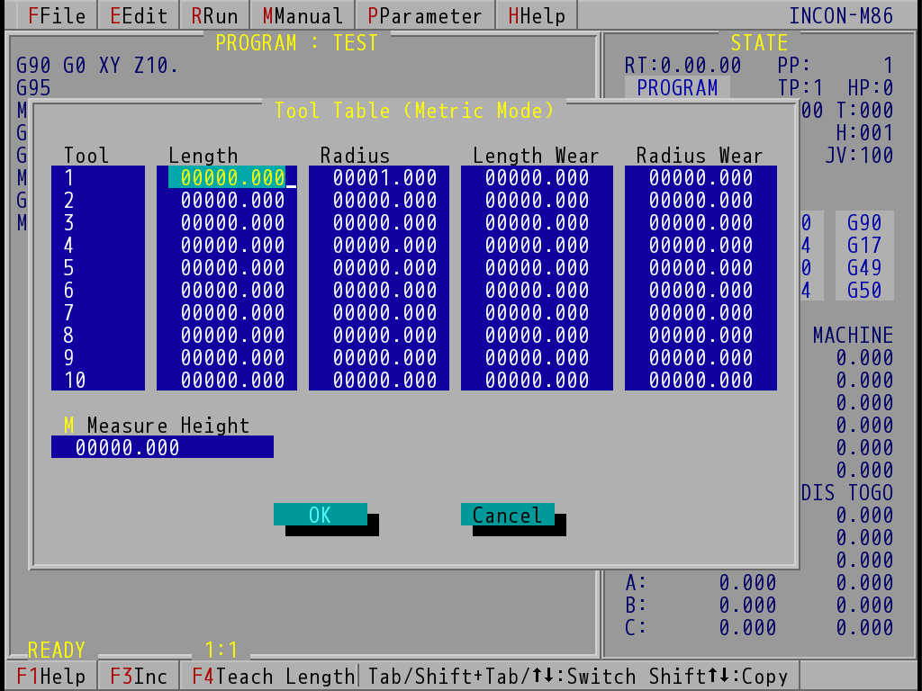The image size is (922, 691).
Task: Select Radius field for tool 8
Action: pos(379,335)
